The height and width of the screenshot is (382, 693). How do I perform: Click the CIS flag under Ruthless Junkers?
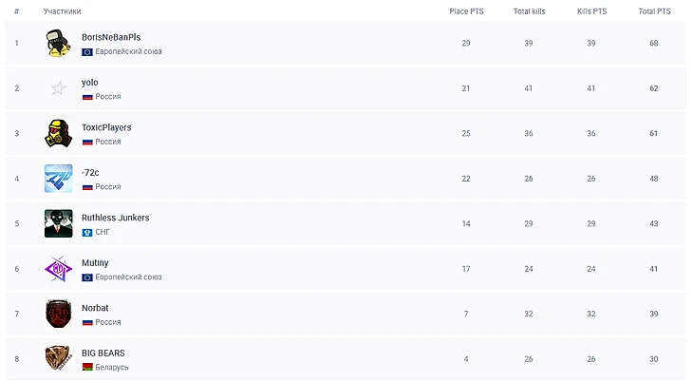click(x=87, y=232)
